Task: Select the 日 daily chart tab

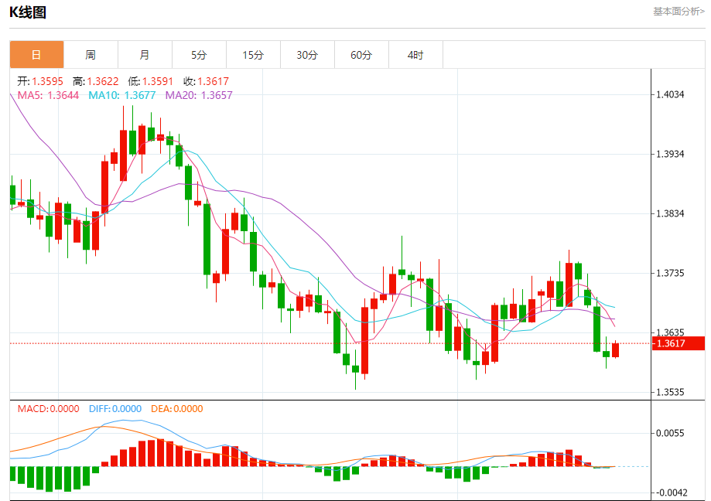Action: coord(36,55)
